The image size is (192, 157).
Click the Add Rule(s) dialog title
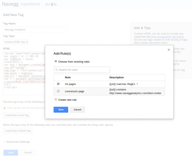(x=62, y=53)
